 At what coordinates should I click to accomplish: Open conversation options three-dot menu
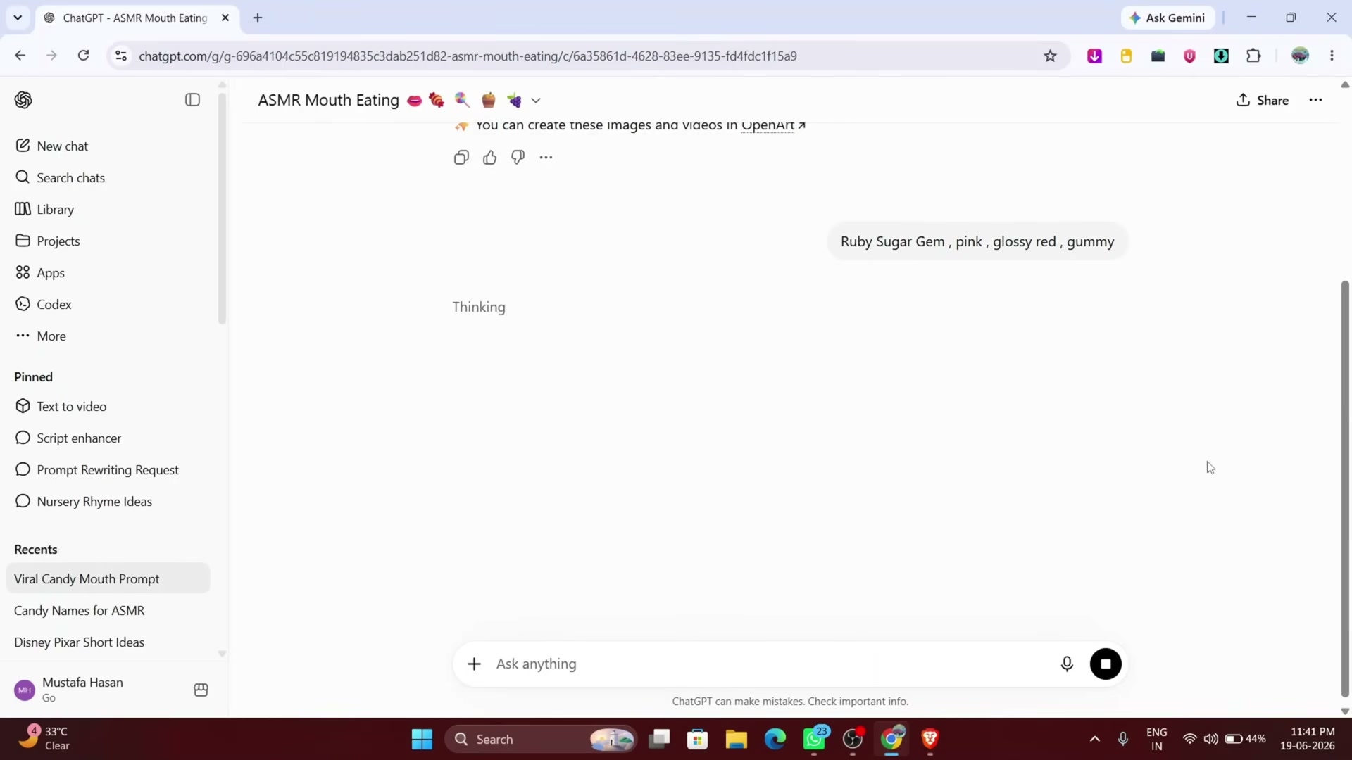1315,100
